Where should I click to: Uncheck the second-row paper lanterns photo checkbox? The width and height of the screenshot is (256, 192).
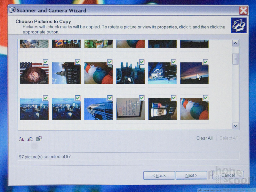pos(110,62)
